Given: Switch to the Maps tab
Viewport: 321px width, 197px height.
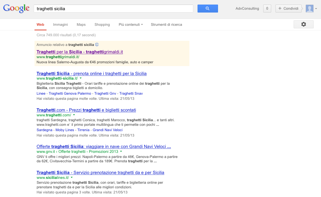Looking at the screenshot, I should click(x=81, y=24).
